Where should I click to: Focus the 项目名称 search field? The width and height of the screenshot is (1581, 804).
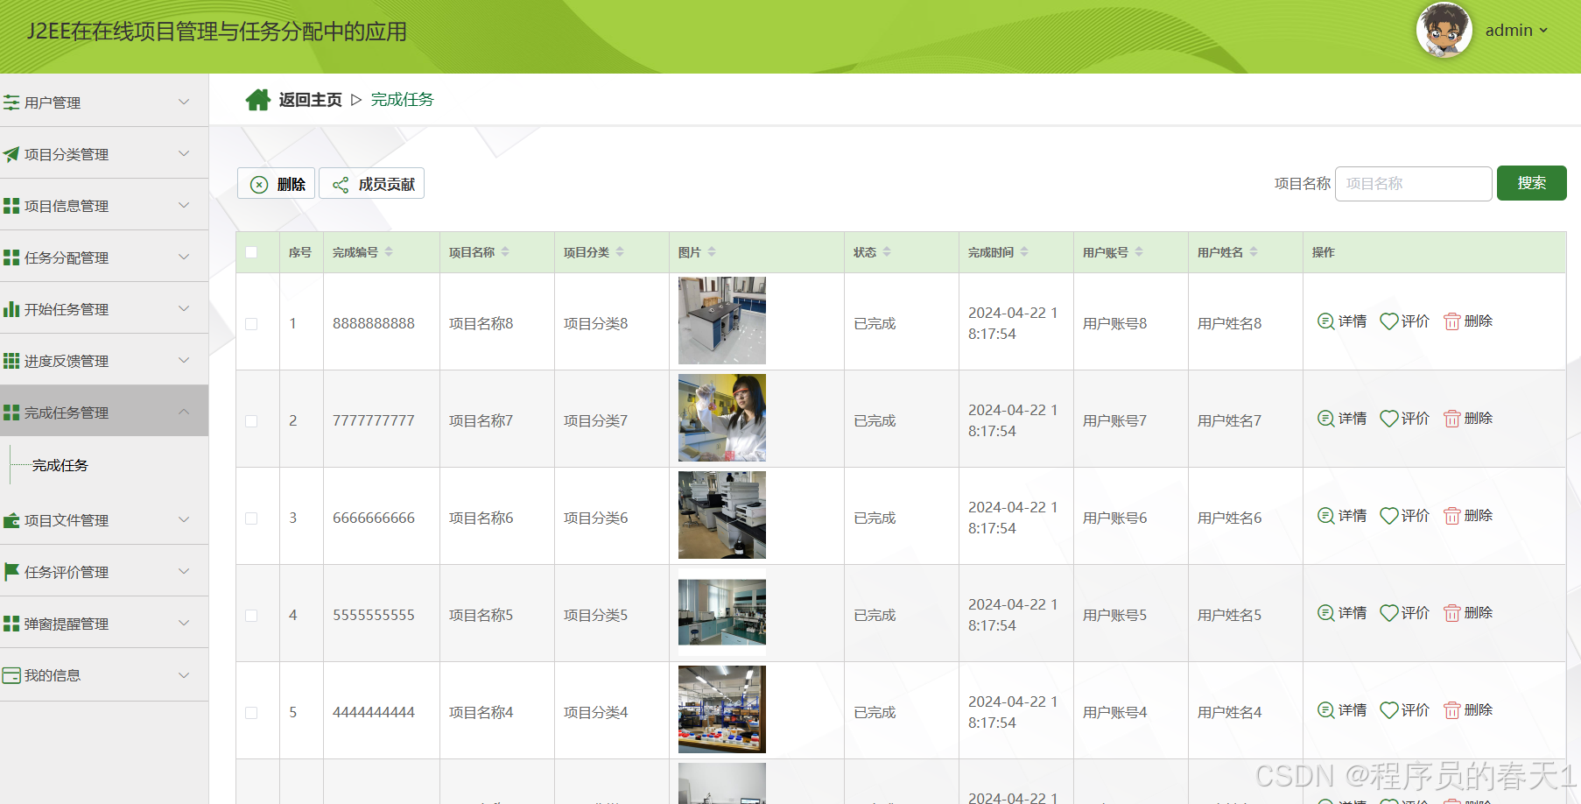[1413, 184]
